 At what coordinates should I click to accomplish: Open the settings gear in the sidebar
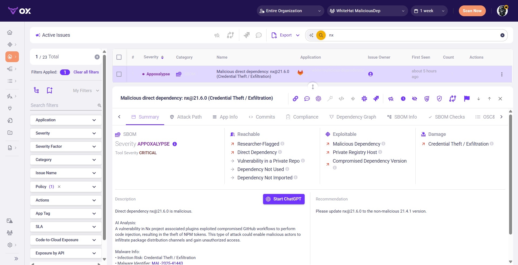(10, 245)
